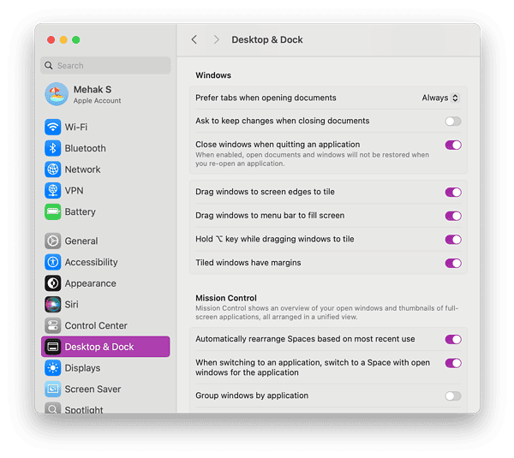
Task: Turn on Group windows by application
Action: tap(452, 396)
